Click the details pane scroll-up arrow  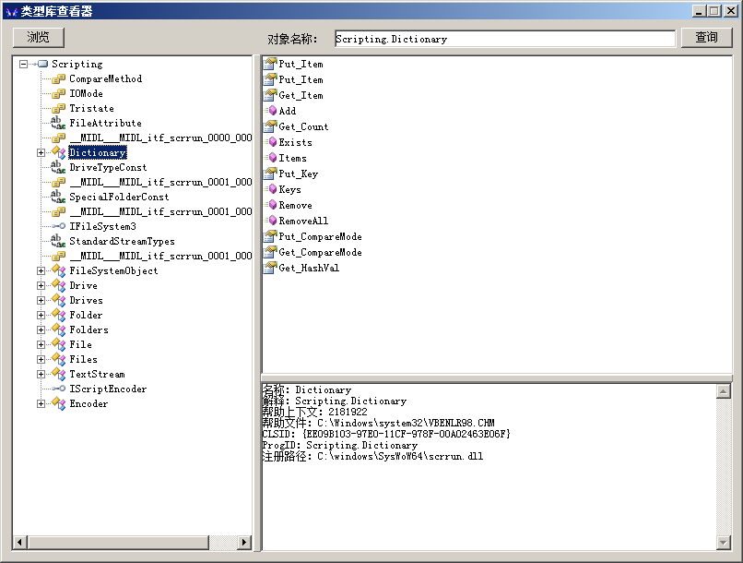723,391
